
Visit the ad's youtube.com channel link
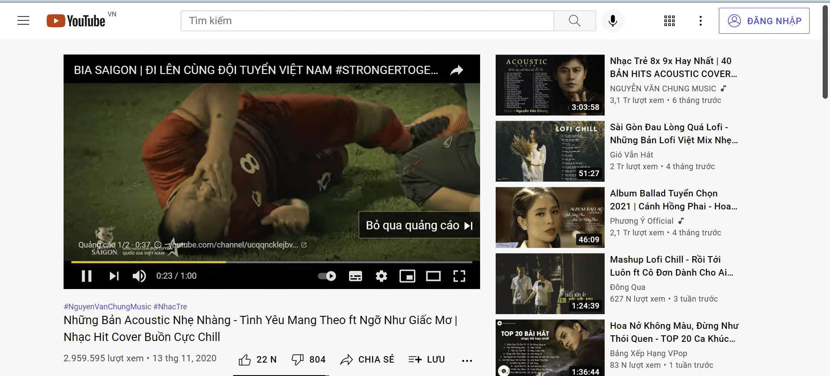pos(237,245)
